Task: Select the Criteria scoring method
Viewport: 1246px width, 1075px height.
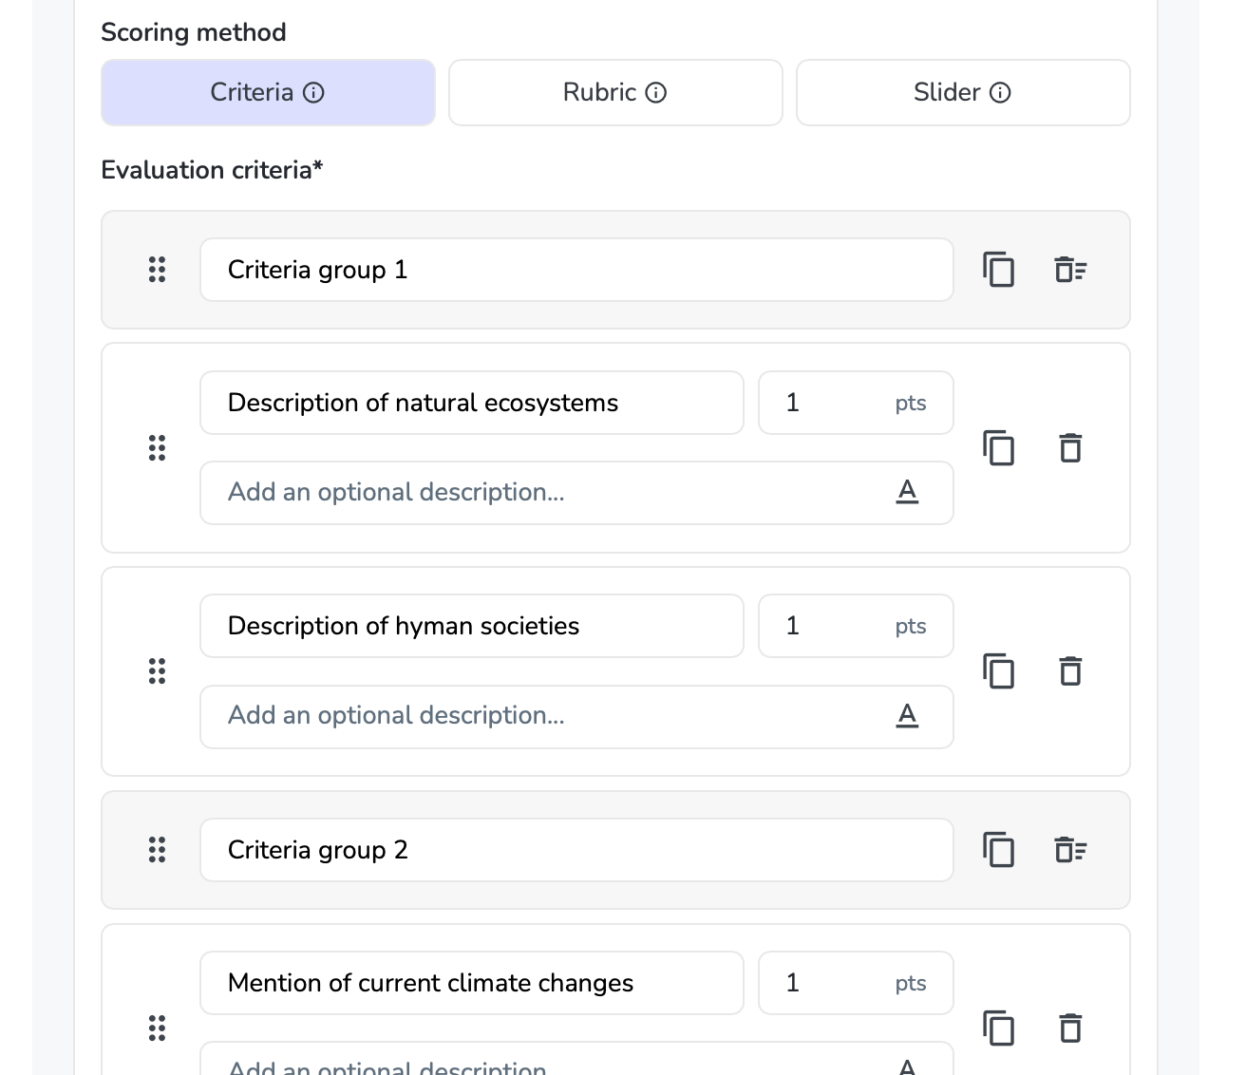Action: 269,92
